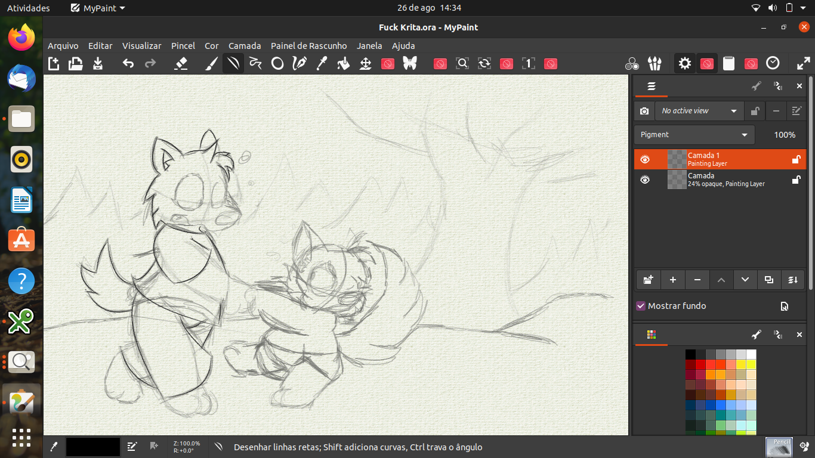This screenshot has height=458, width=815.
Task: Open the background chooser icon
Action: pyautogui.click(x=785, y=306)
